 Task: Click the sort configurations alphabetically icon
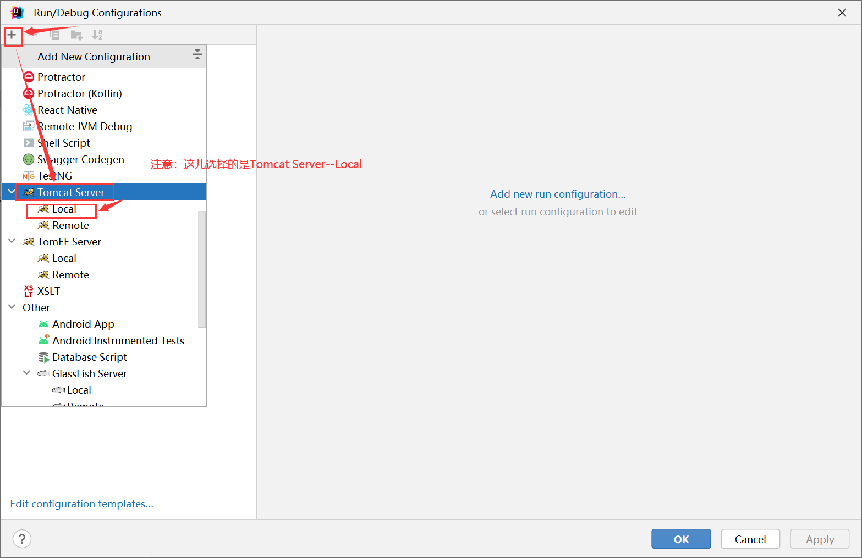pyautogui.click(x=97, y=35)
